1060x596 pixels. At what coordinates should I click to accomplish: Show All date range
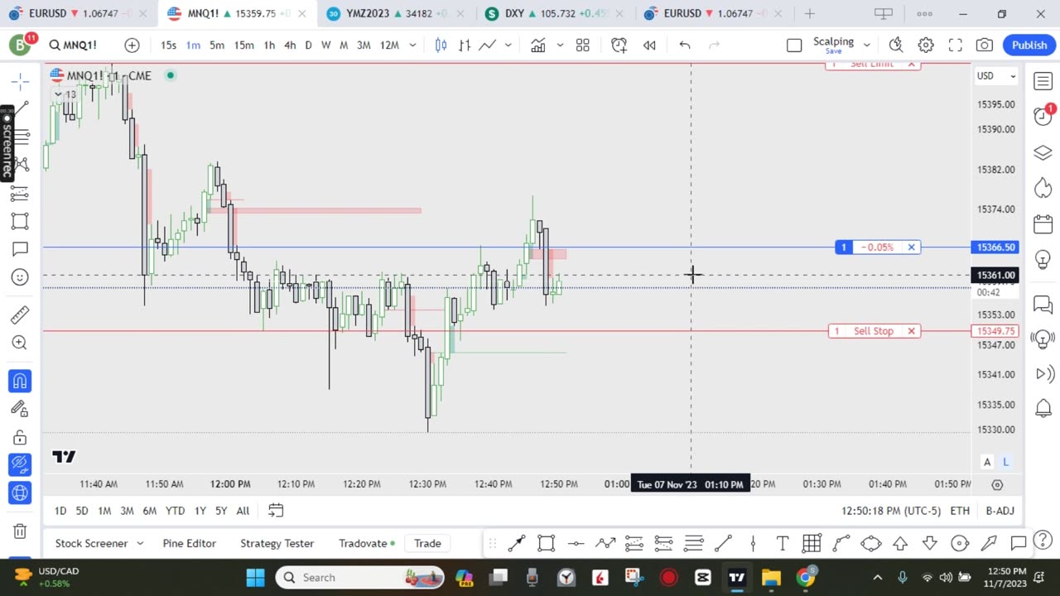pos(243,511)
